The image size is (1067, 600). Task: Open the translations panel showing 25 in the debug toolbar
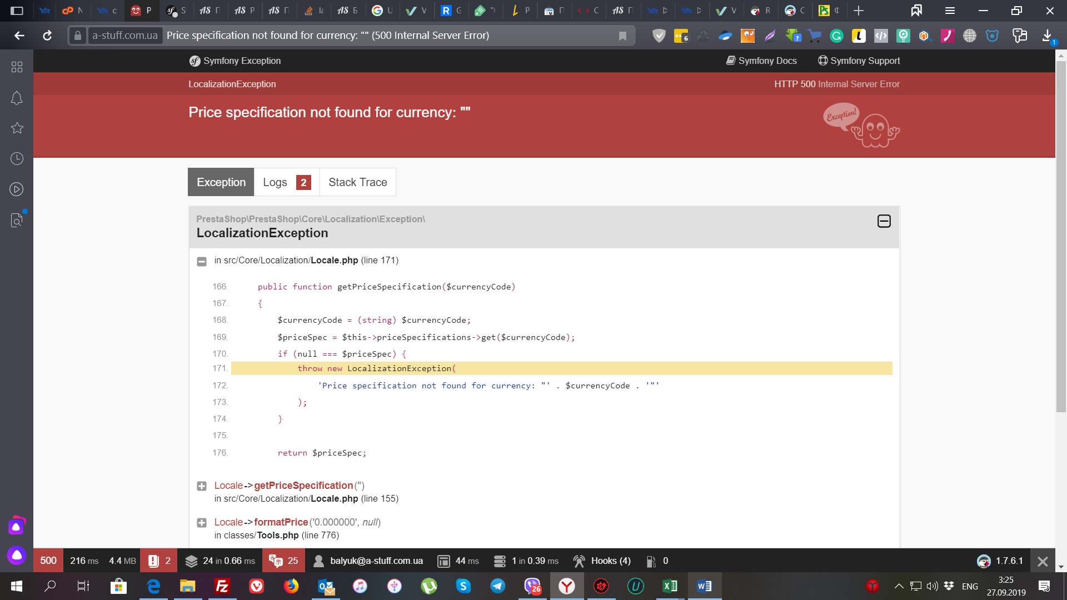click(x=283, y=561)
